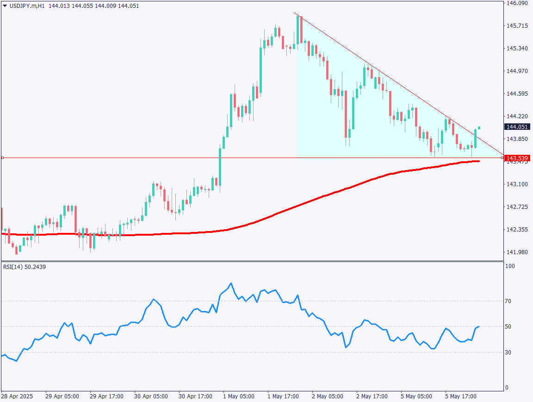Click the red 143.539 price tag

tap(517, 158)
